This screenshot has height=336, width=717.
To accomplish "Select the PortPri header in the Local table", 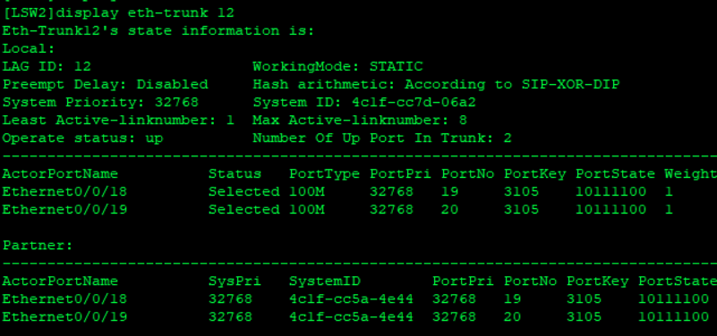I will [400, 174].
